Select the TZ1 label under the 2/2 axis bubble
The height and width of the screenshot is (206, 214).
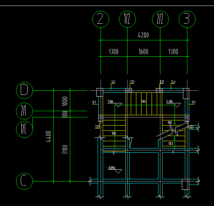pyautogui.click(x=162, y=82)
